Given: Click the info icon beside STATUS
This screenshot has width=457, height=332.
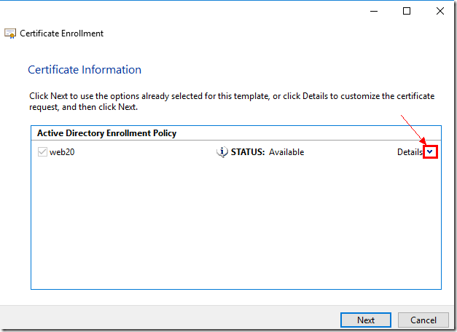Looking at the screenshot, I should (x=222, y=152).
